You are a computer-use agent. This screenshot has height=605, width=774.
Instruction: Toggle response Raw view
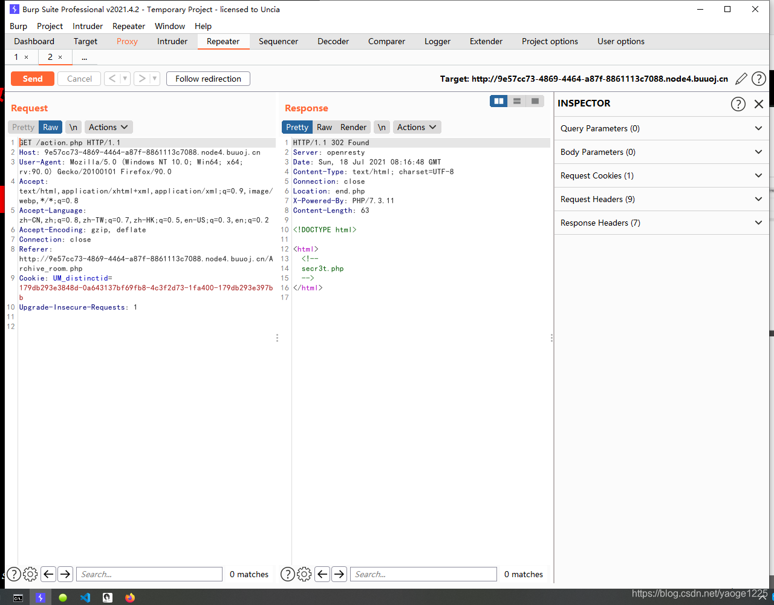tap(325, 127)
